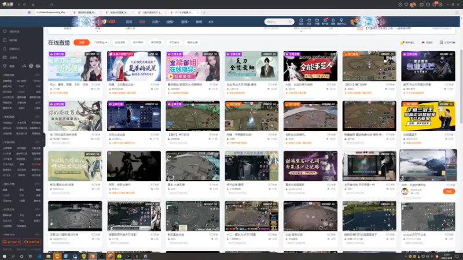Click the browser back arrow in the title bar
This screenshot has width=463, height=260.
point(19,5)
